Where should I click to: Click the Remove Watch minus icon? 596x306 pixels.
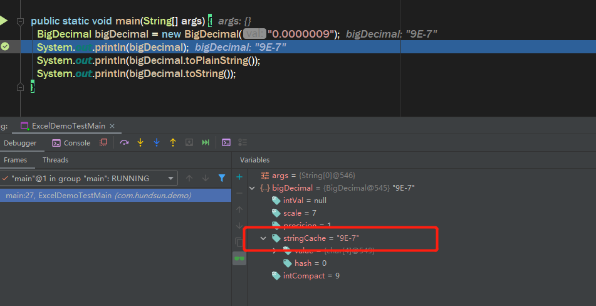[239, 193]
